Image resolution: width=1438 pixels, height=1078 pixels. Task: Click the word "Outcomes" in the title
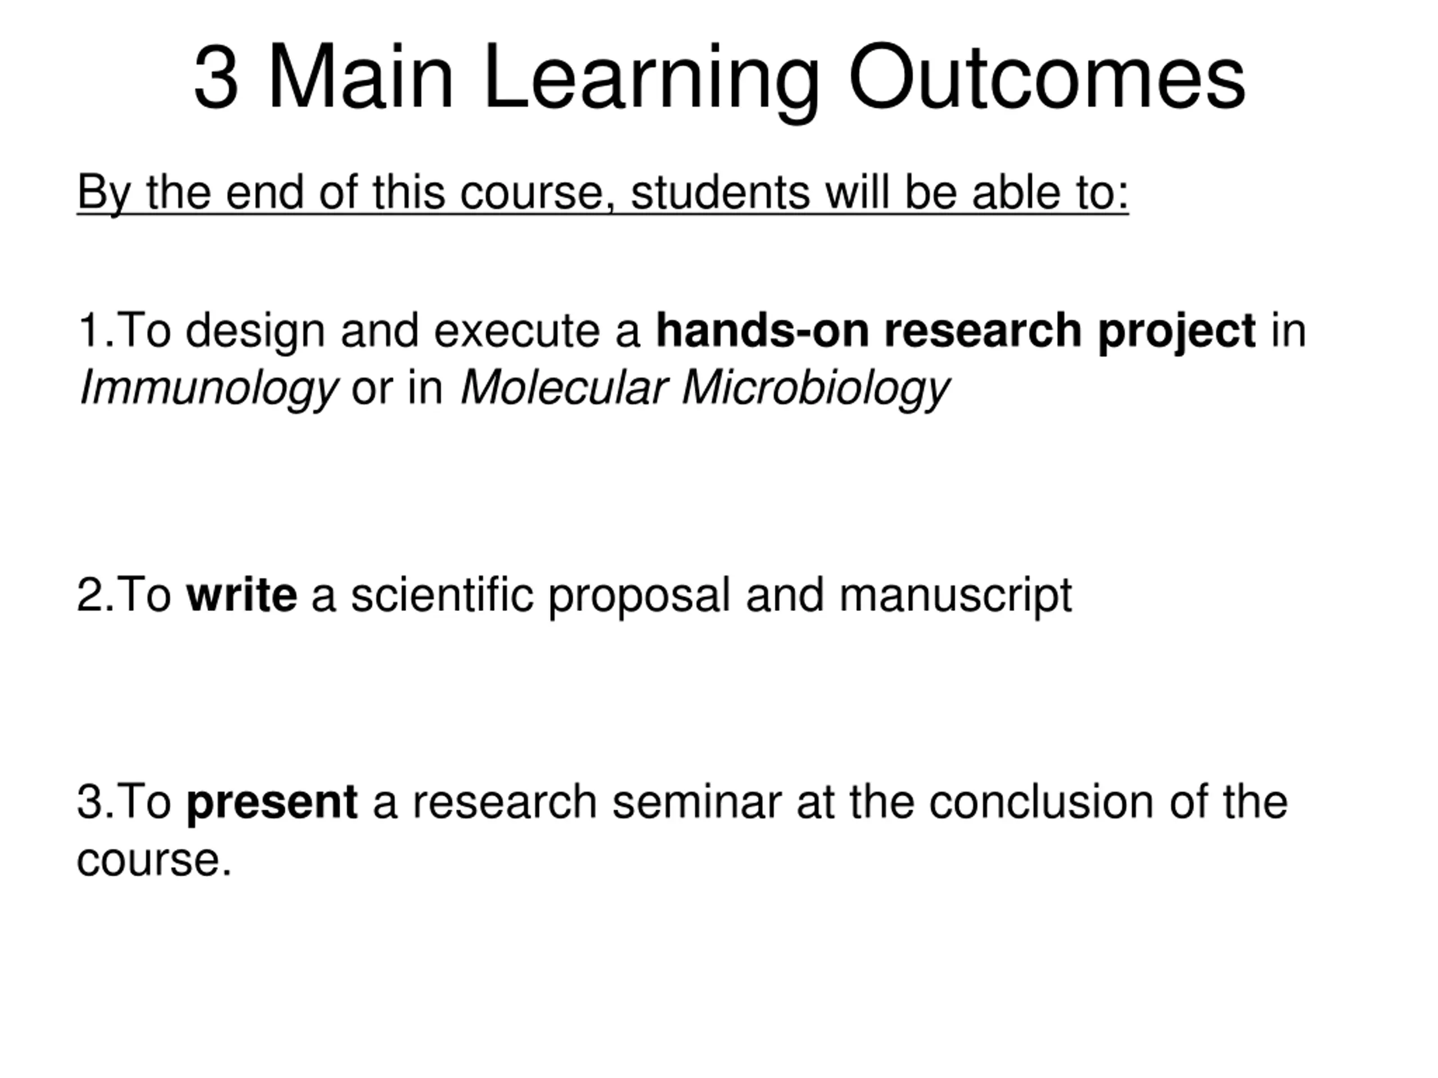click(x=1046, y=78)
